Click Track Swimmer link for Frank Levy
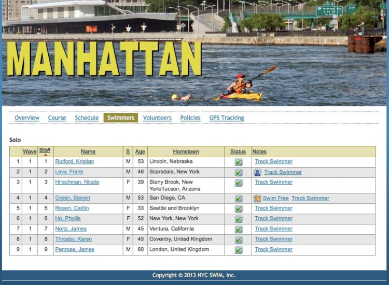Image resolution: width=389 pixels, height=285 pixels. coord(283,172)
